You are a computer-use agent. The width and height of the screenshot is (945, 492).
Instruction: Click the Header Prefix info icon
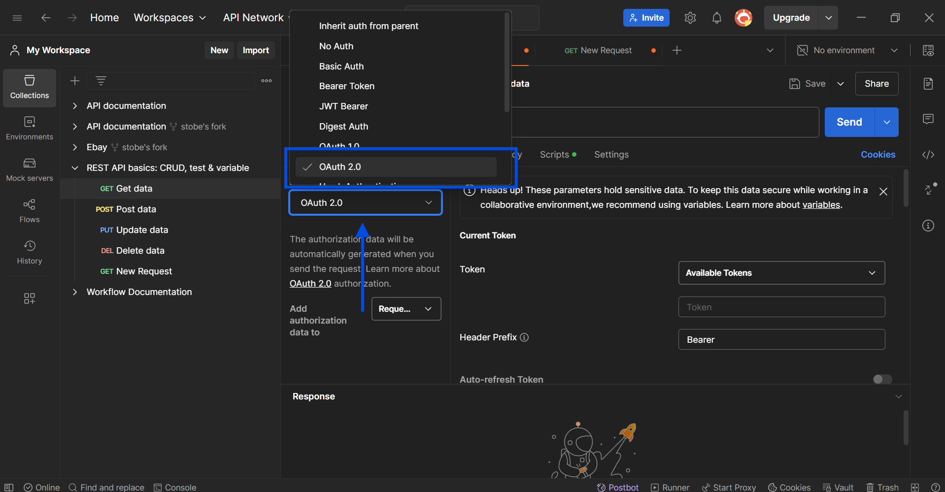524,337
